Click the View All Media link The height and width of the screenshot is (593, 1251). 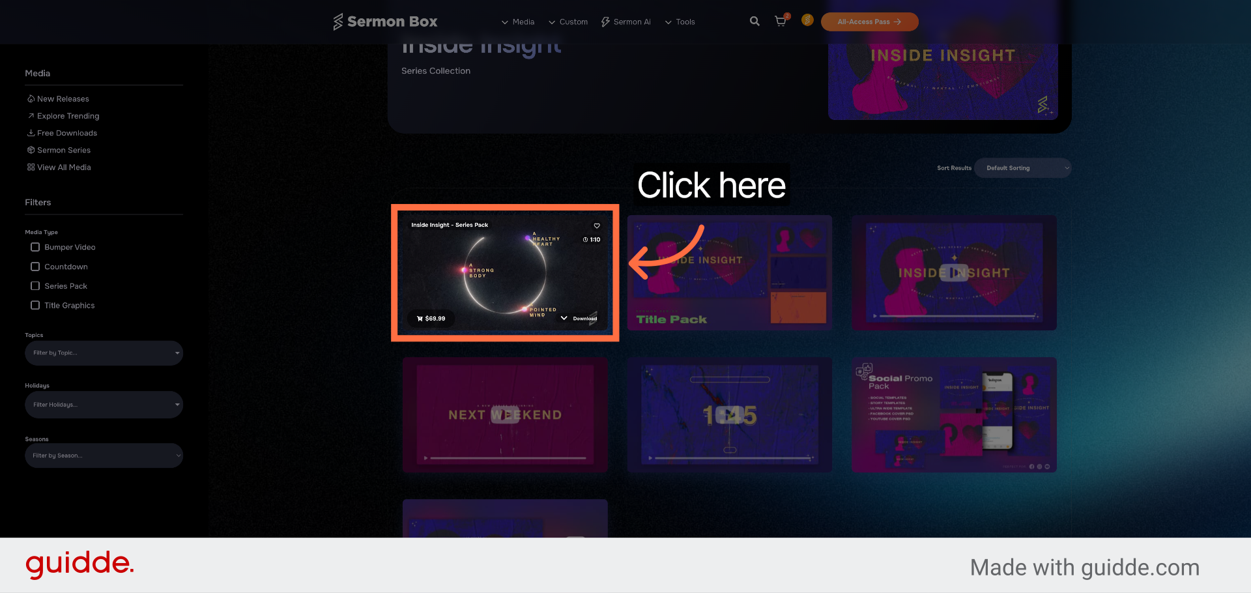point(59,167)
